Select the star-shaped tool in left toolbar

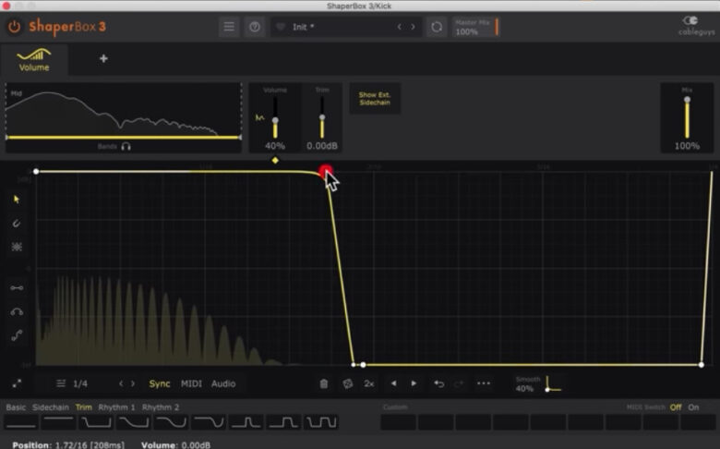click(17, 247)
